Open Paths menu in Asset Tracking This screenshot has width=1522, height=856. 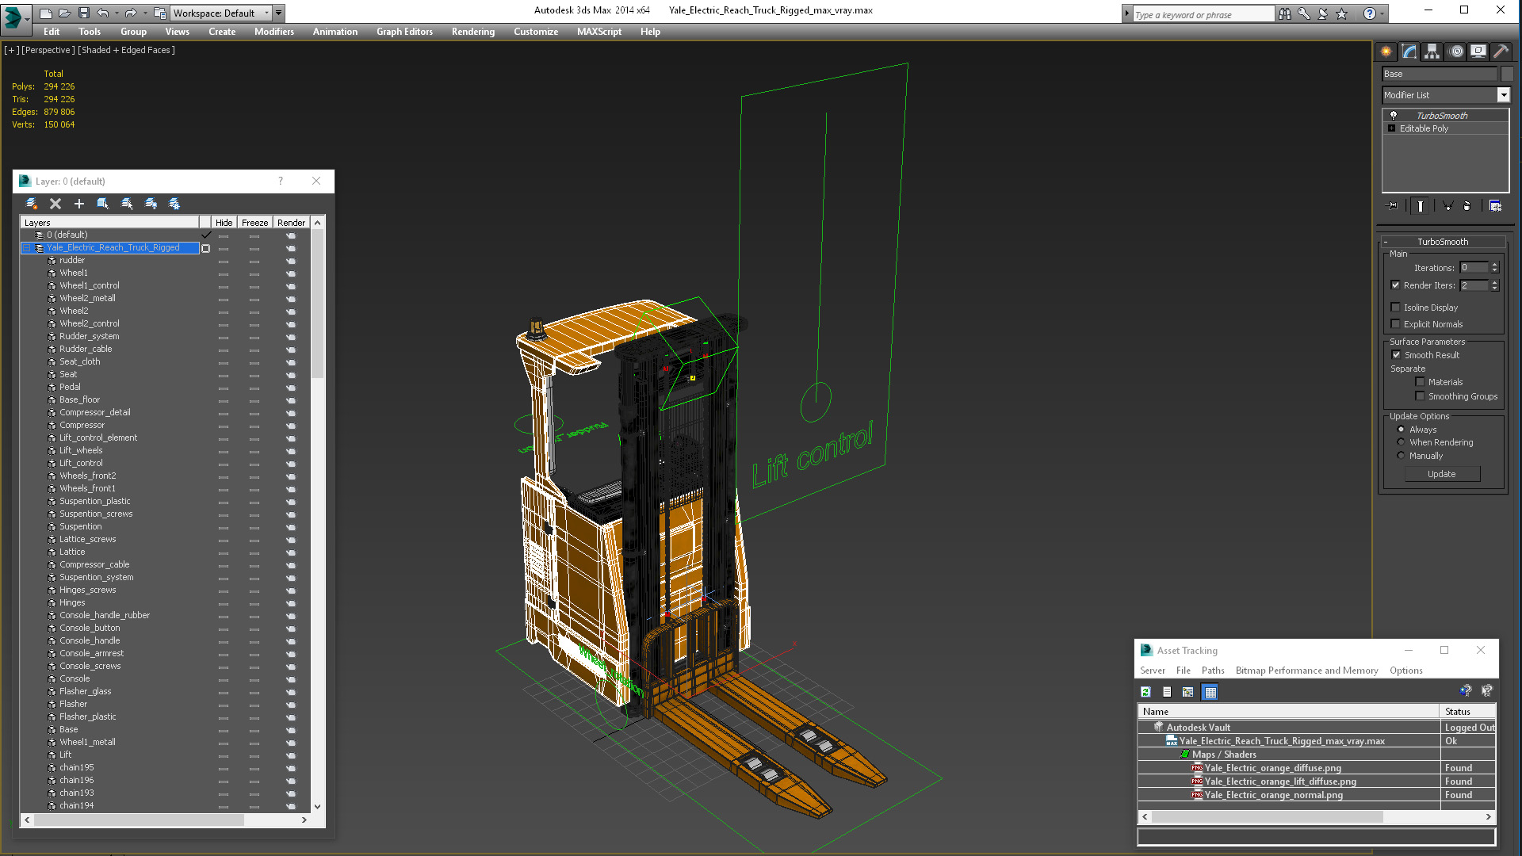pyautogui.click(x=1212, y=671)
